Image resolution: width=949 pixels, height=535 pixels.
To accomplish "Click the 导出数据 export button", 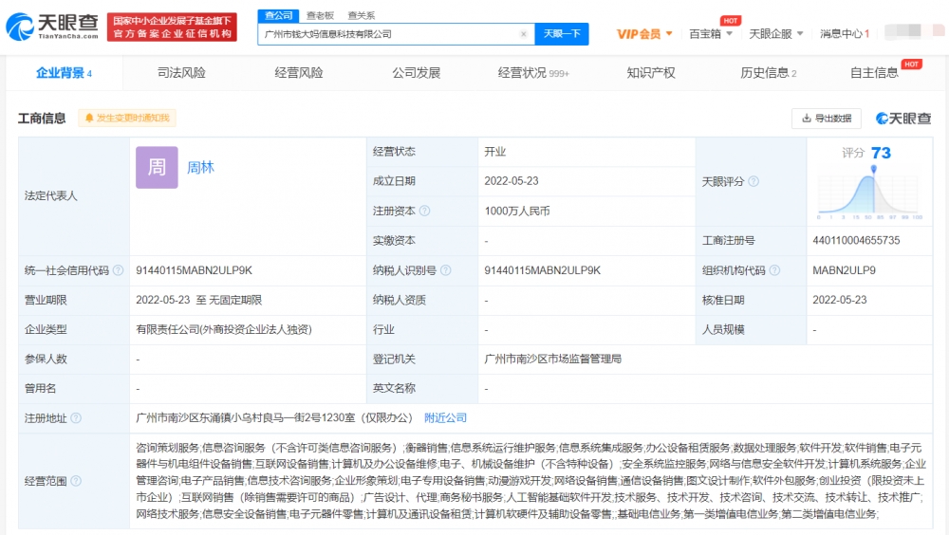I will coord(827,118).
